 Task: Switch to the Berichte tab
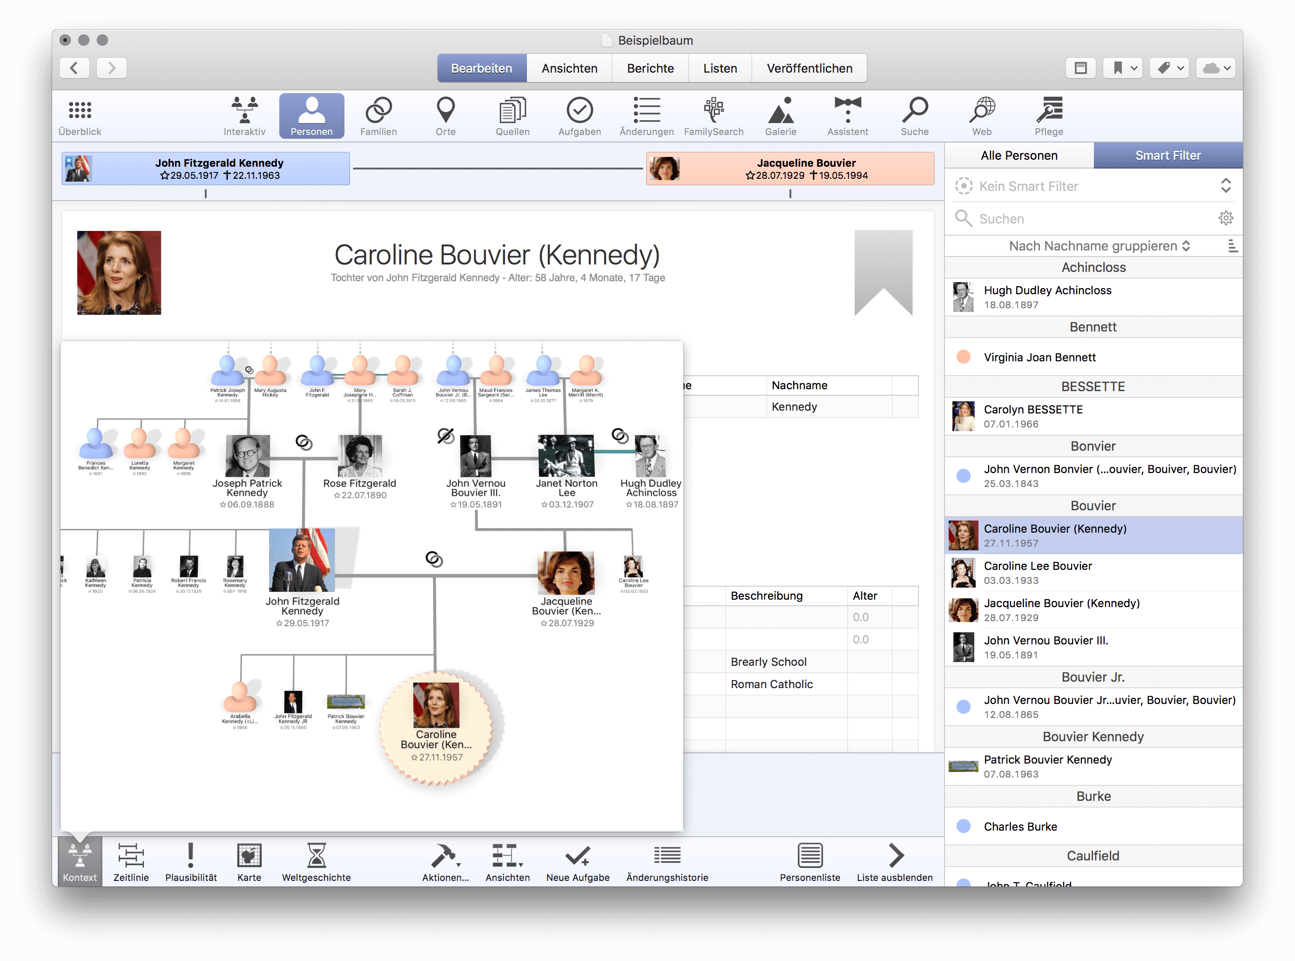tap(650, 68)
